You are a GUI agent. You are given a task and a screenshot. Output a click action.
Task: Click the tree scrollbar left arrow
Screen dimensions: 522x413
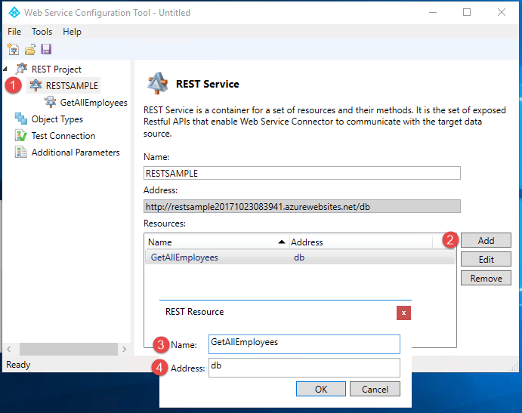click(x=9, y=349)
